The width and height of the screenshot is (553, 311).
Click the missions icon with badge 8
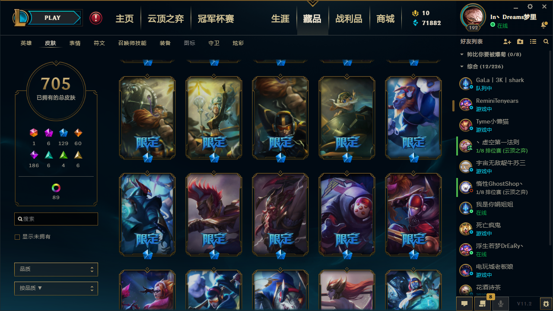pyautogui.click(x=483, y=304)
